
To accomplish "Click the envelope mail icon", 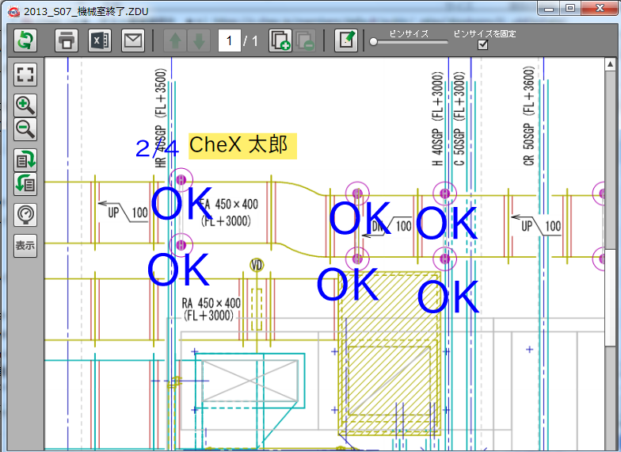I will [132, 40].
